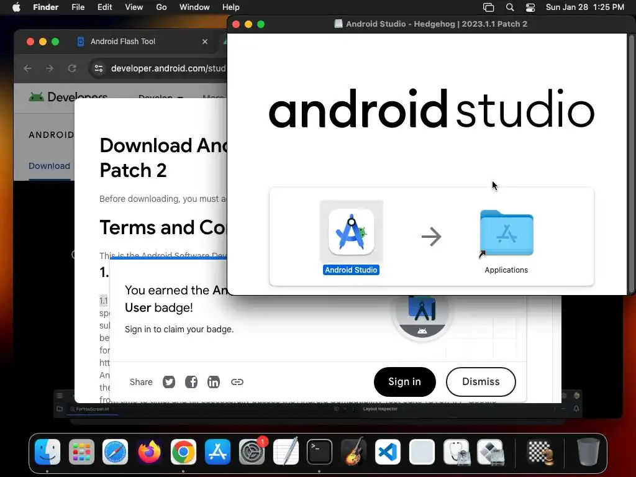Click the Applications folder shortcut in installer
Viewport: 636px width, 477px height.
tap(506, 234)
